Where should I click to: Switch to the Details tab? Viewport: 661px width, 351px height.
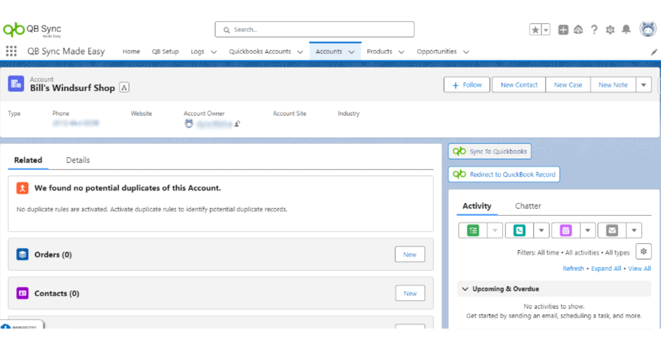[78, 160]
